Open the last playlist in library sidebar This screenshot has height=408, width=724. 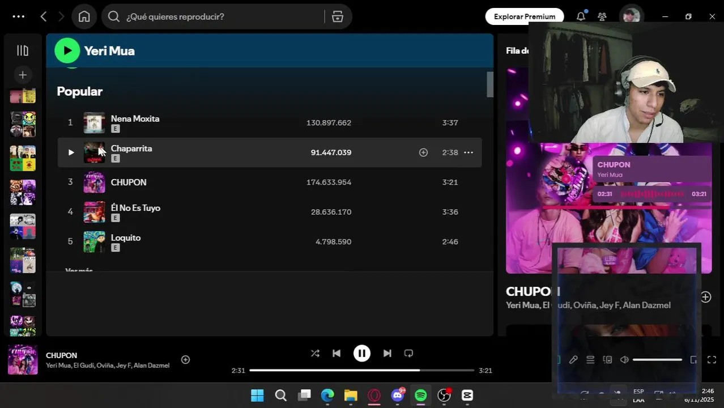[23, 325]
